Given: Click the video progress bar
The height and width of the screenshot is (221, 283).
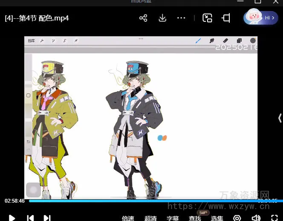Looking at the screenshot, I should pyautogui.click(x=141, y=201).
